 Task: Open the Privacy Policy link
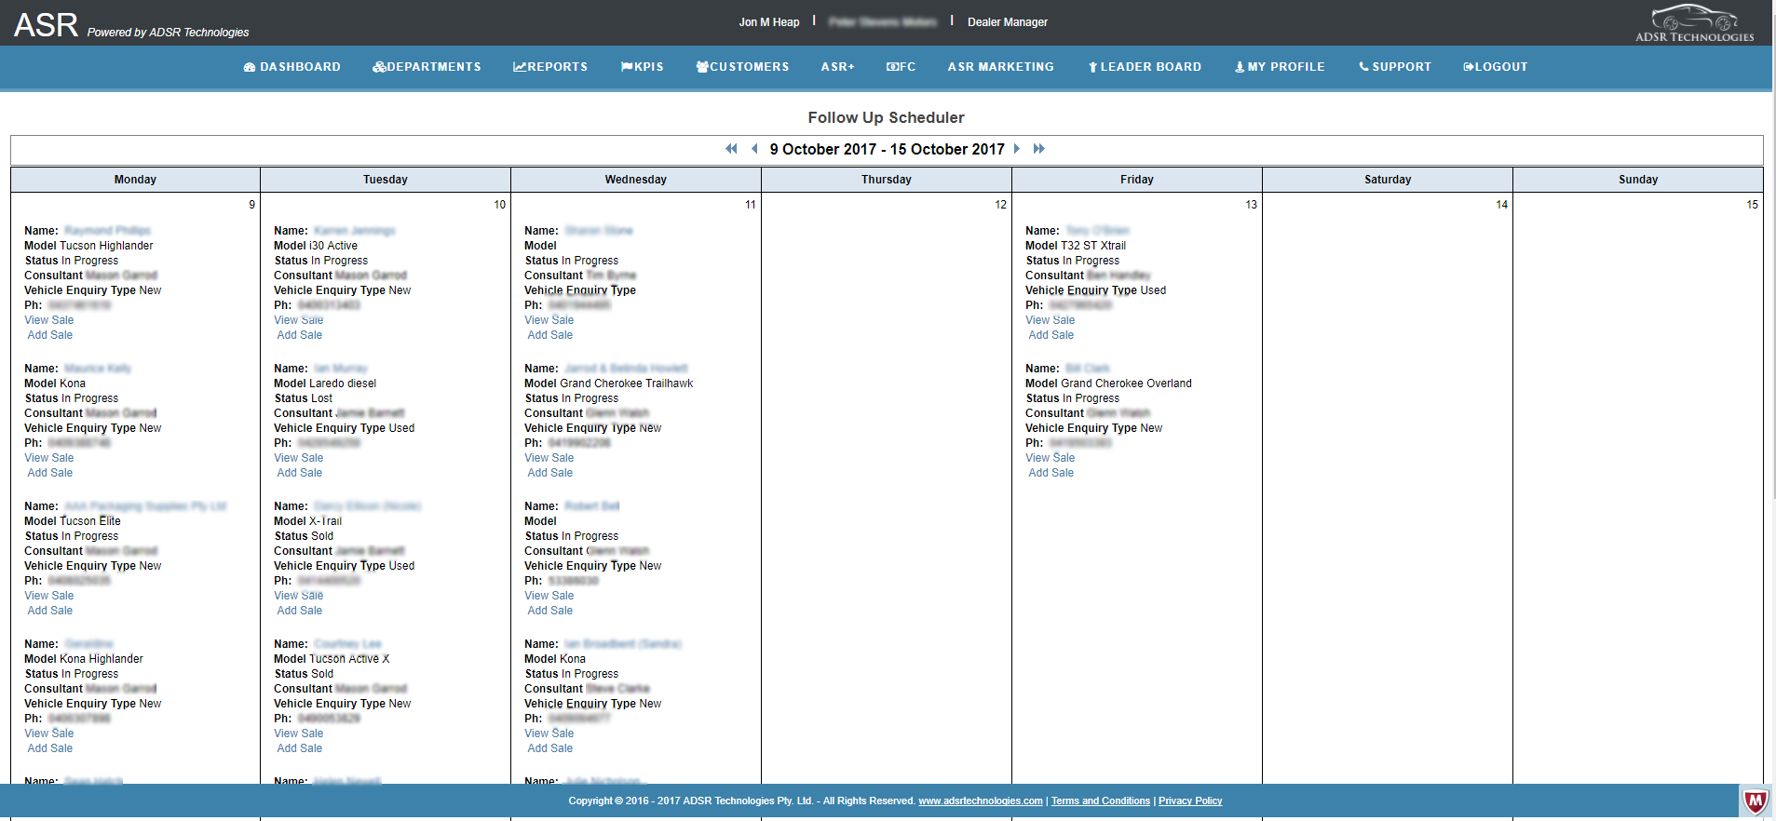click(x=1189, y=801)
